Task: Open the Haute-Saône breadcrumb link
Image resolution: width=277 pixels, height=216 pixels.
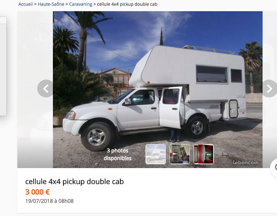Action: [x=51, y=4]
